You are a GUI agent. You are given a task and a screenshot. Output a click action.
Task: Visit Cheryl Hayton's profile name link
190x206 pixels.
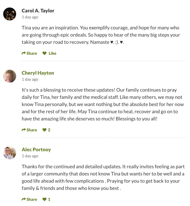[38, 73]
